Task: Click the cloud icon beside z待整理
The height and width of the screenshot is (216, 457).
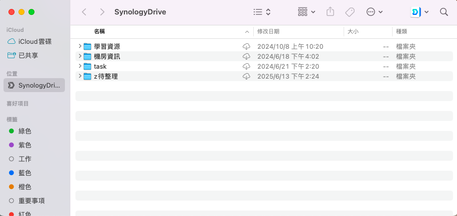Action: pyautogui.click(x=246, y=76)
